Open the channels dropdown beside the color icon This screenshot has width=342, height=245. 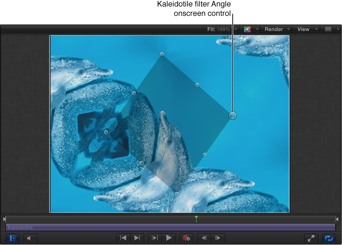(257, 29)
